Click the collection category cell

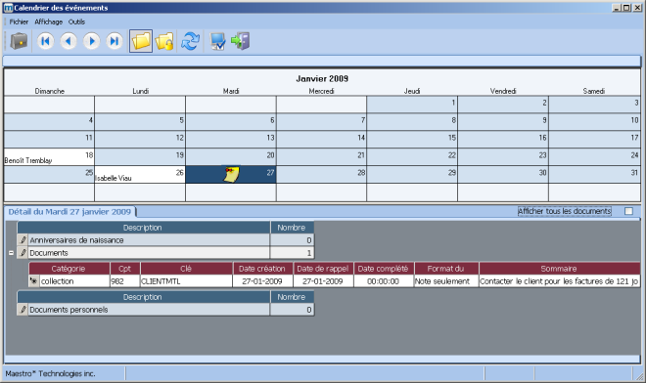[x=74, y=281]
